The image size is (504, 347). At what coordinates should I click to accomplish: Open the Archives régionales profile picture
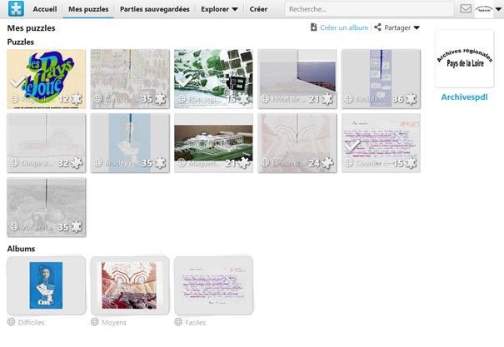tap(464, 60)
